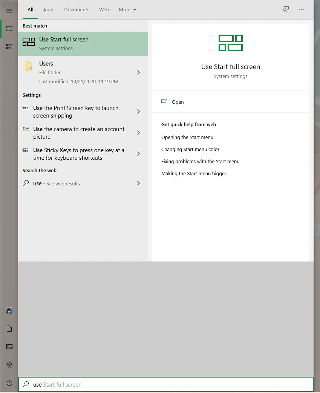Select 'use - See web results' entry
Image resolution: width=320 pixels, height=393 pixels.
click(83, 183)
